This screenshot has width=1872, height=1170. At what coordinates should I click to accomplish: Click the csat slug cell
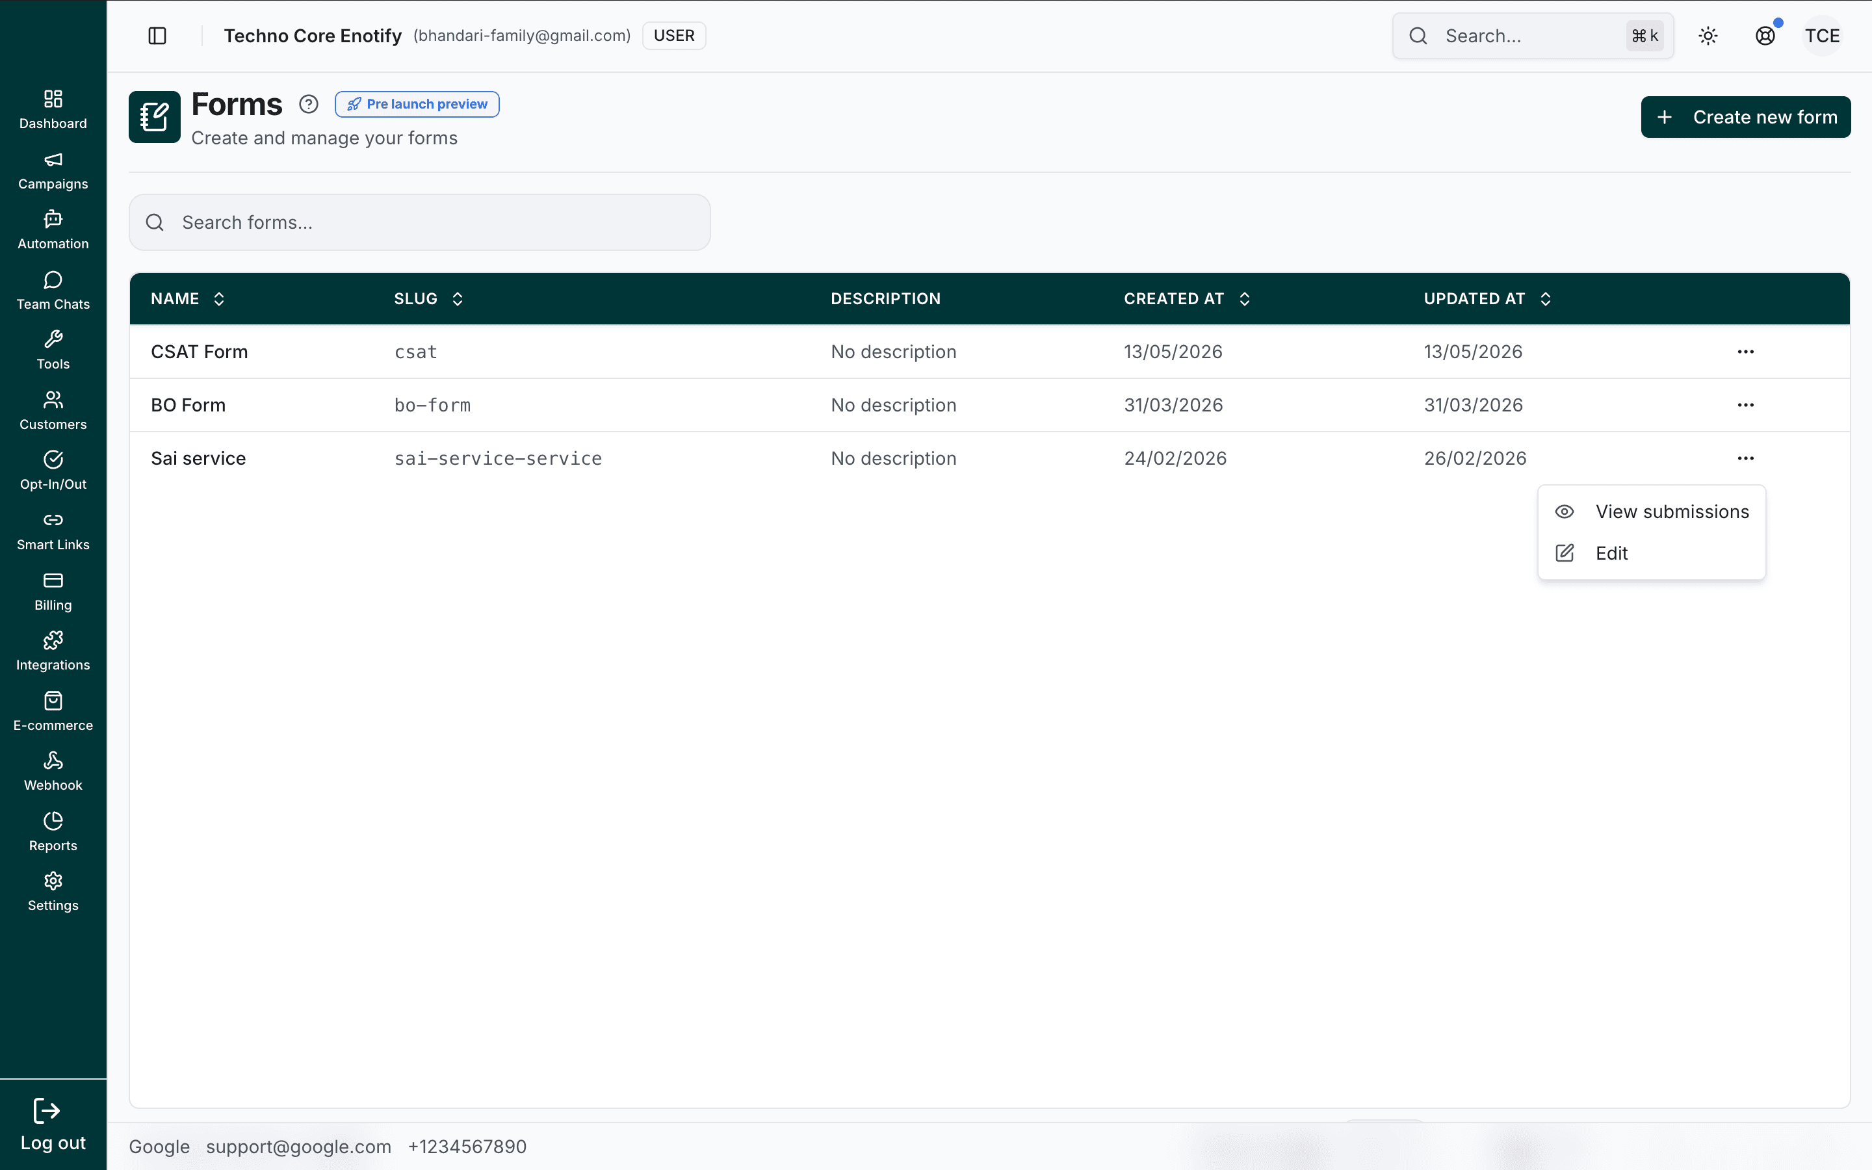coord(415,352)
